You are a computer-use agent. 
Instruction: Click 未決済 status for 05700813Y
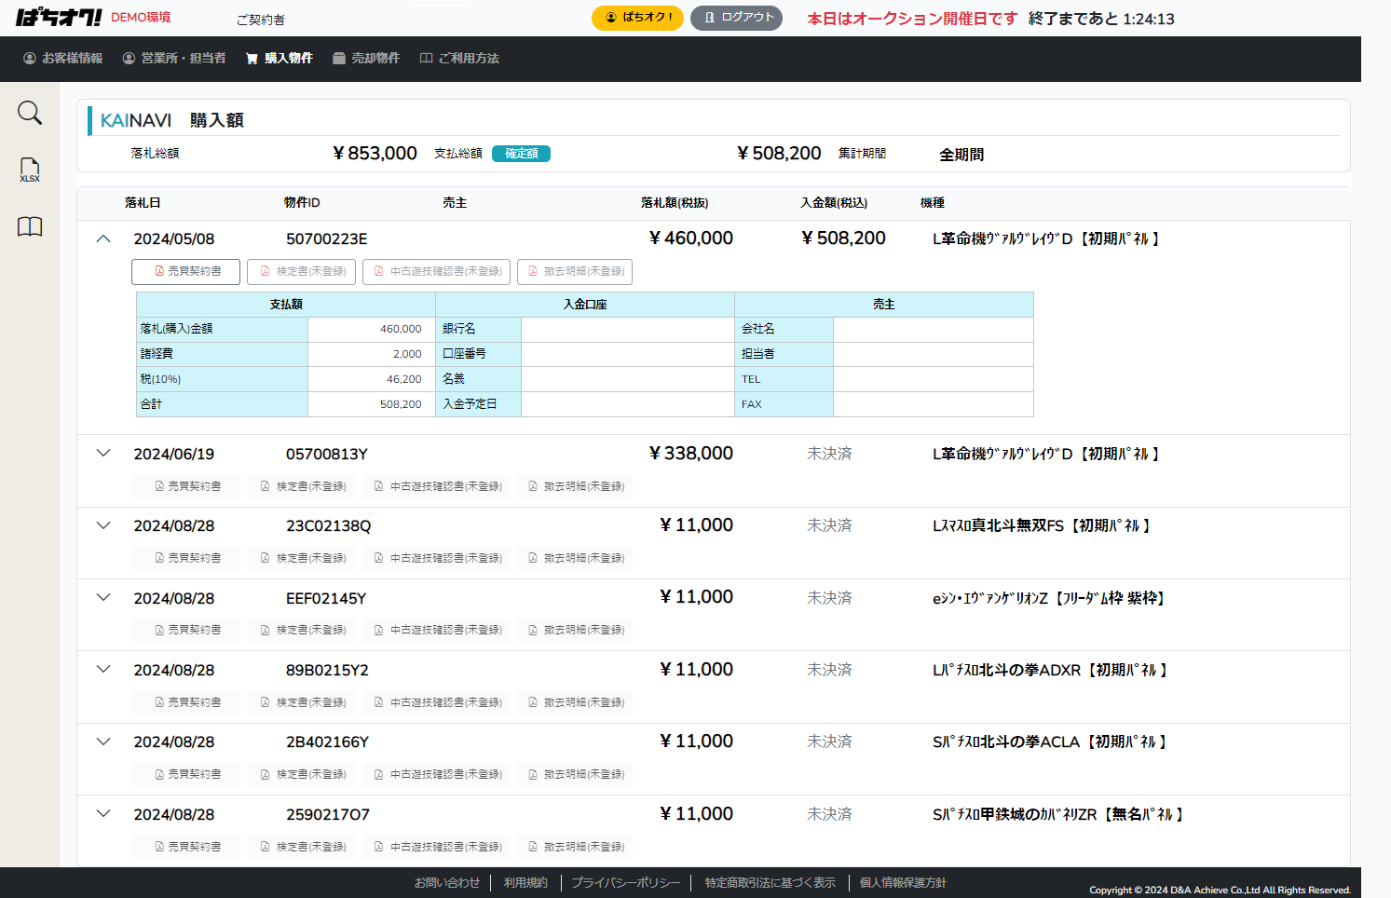[x=829, y=454]
